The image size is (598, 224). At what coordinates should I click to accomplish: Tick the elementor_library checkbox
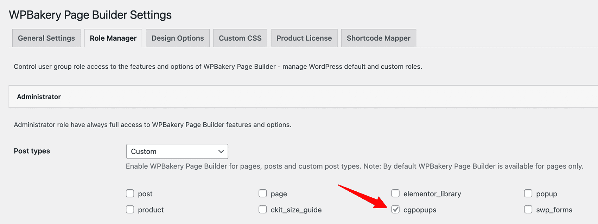(x=395, y=194)
